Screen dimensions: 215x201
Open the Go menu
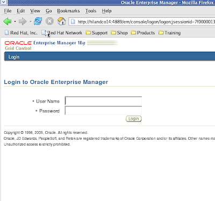tap(49, 11)
